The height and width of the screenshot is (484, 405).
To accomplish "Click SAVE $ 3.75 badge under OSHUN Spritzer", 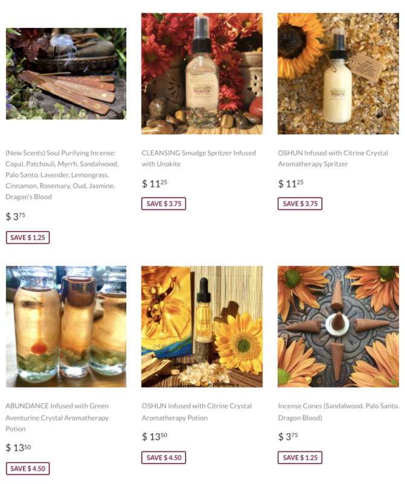I will (x=300, y=204).
